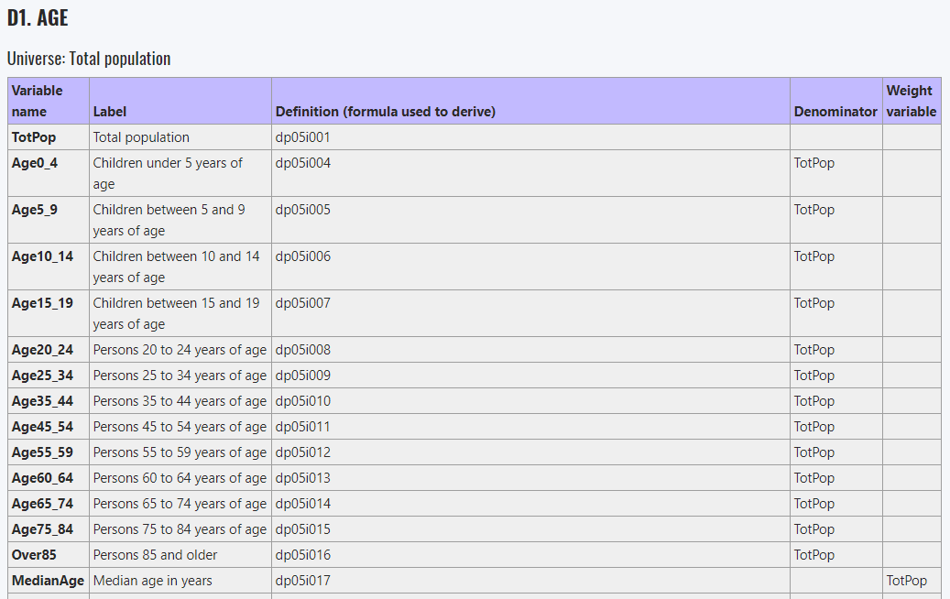The image size is (950, 599).
Task: Click the Variable name column header
Action: click(38, 101)
